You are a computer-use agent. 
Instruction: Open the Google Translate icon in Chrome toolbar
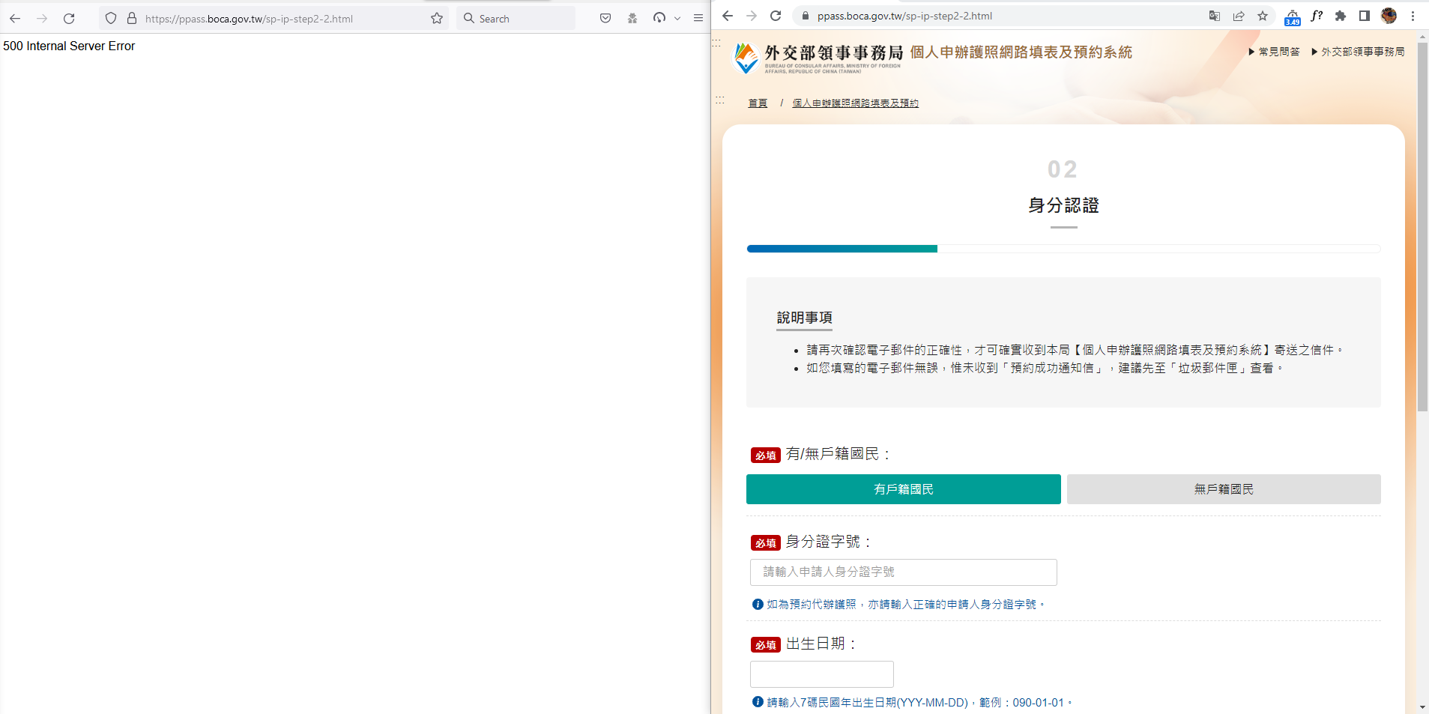point(1215,16)
